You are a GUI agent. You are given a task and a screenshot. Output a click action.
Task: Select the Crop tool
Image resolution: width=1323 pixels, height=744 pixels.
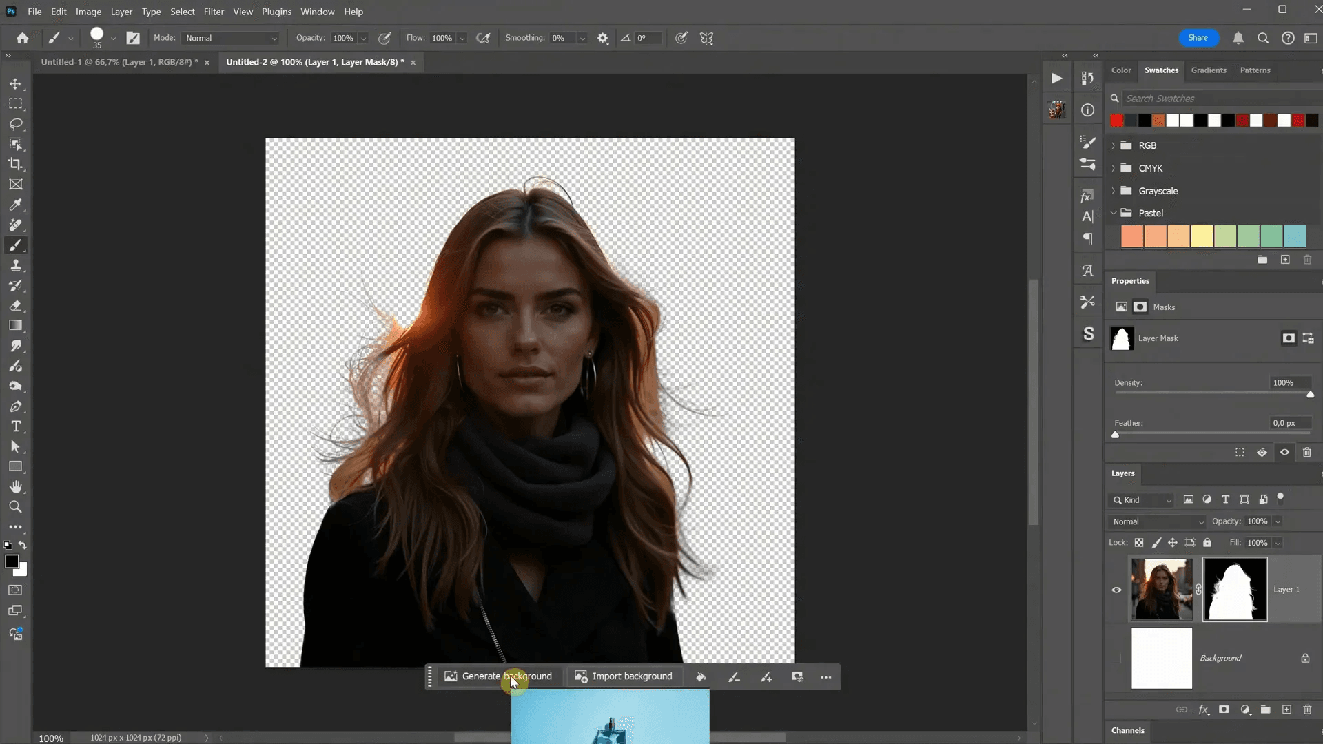pos(15,164)
